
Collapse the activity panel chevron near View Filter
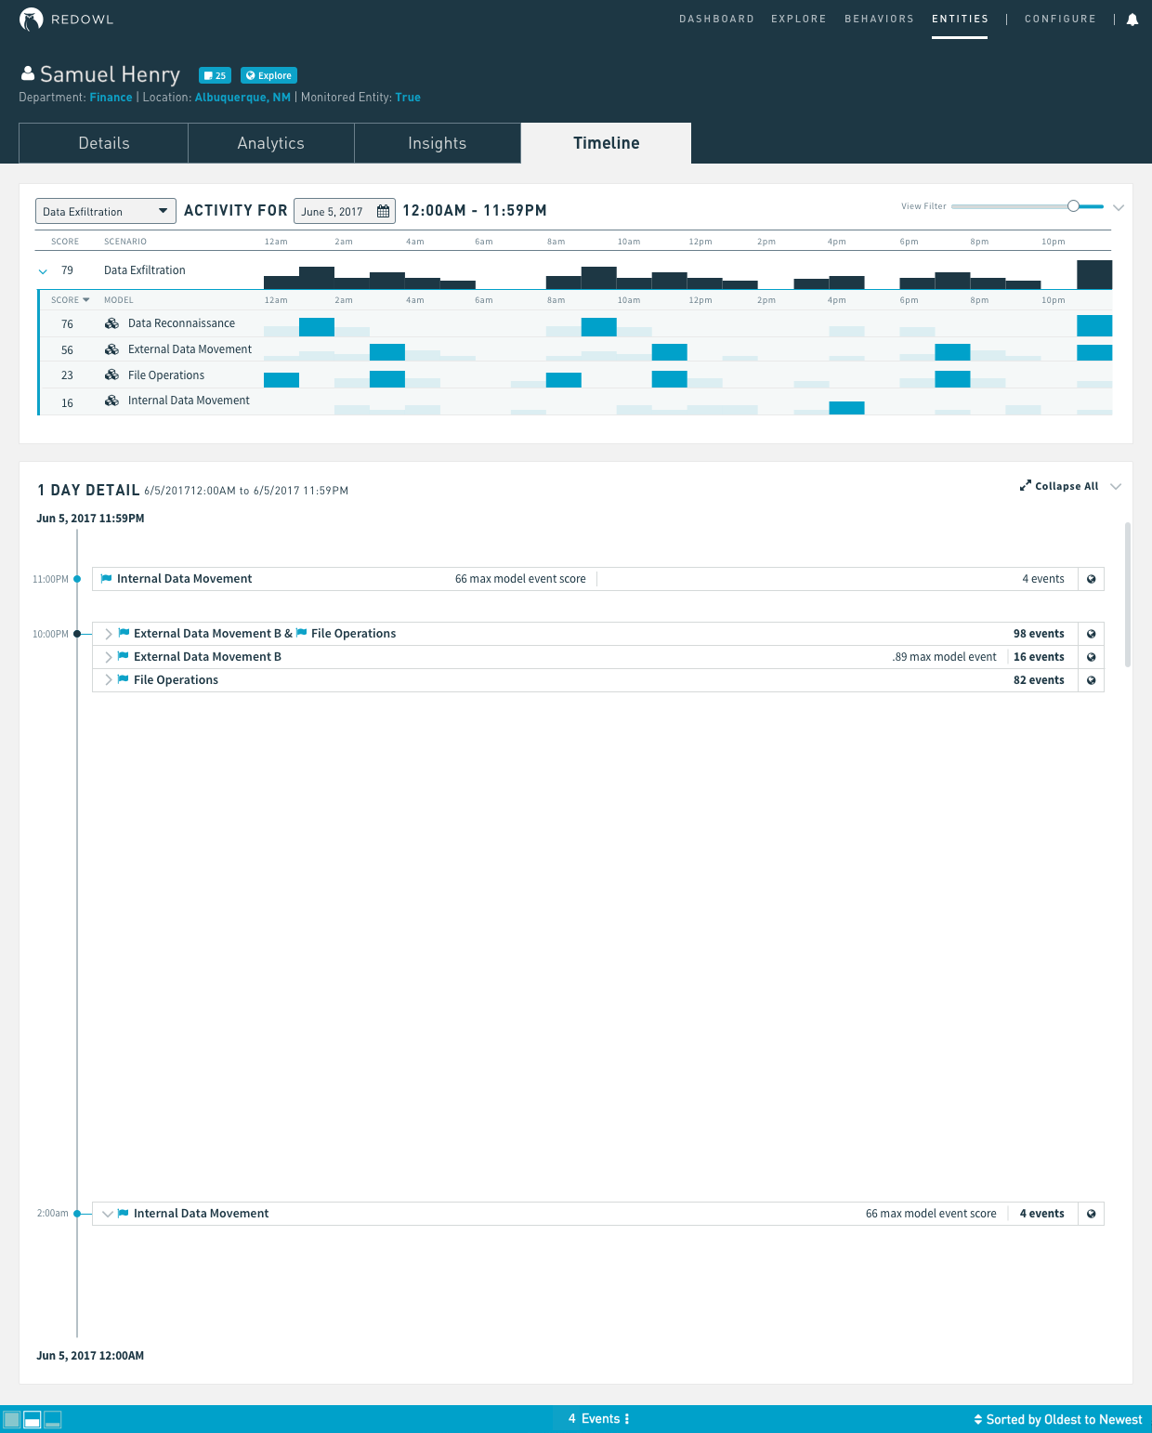pyautogui.click(x=1119, y=207)
